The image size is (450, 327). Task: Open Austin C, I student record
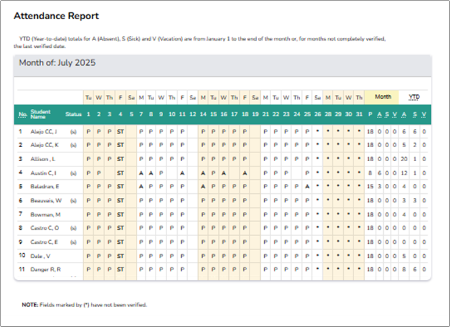coord(42,173)
